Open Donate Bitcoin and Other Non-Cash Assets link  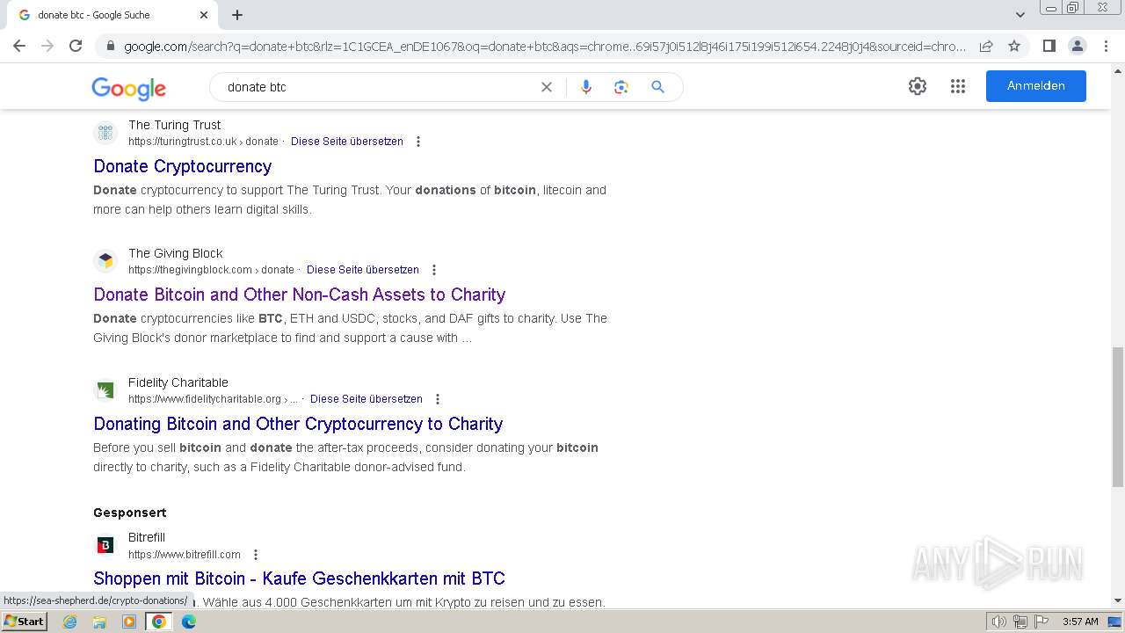tap(300, 295)
